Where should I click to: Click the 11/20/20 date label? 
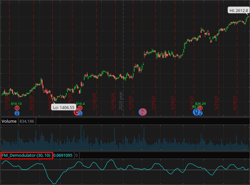coord(95,102)
